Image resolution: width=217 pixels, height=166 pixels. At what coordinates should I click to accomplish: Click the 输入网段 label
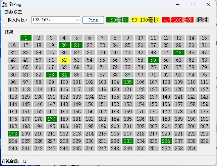17,20
